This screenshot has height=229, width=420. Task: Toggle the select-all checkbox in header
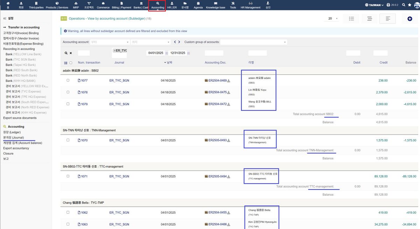tap(71, 63)
